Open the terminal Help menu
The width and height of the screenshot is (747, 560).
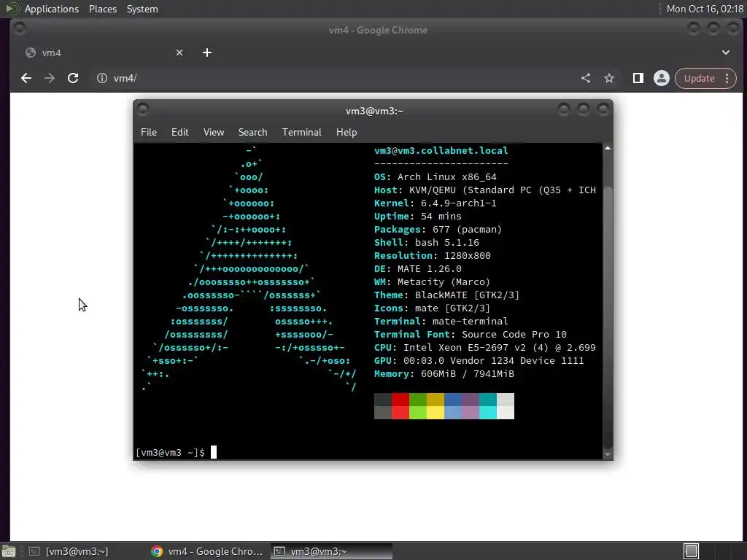pyautogui.click(x=347, y=132)
